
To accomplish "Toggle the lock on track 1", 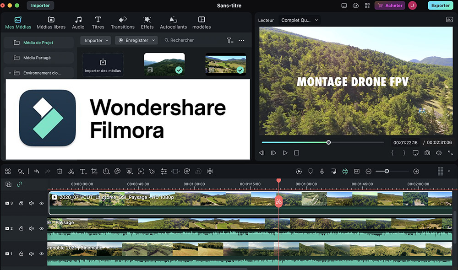I will 22,254.
